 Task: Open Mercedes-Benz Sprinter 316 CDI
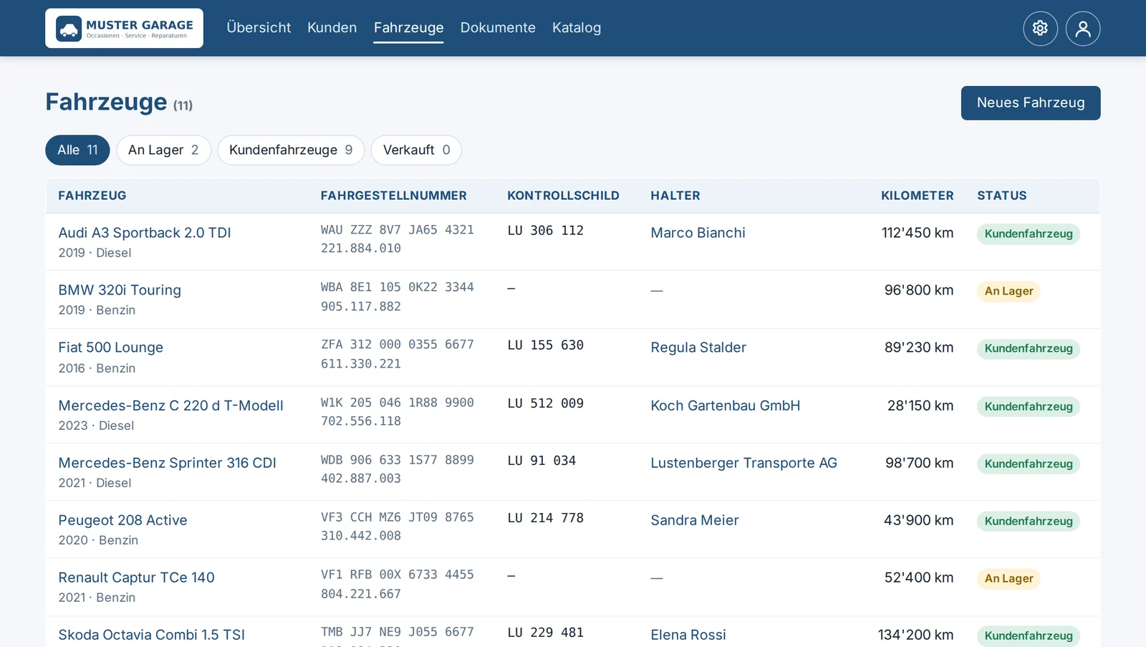tap(168, 463)
